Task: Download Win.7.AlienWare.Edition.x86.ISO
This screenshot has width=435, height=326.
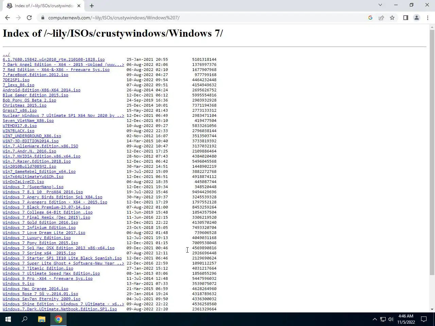Action: click(x=40, y=146)
